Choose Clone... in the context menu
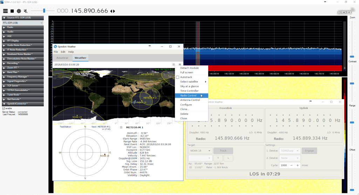 click(x=191, y=109)
